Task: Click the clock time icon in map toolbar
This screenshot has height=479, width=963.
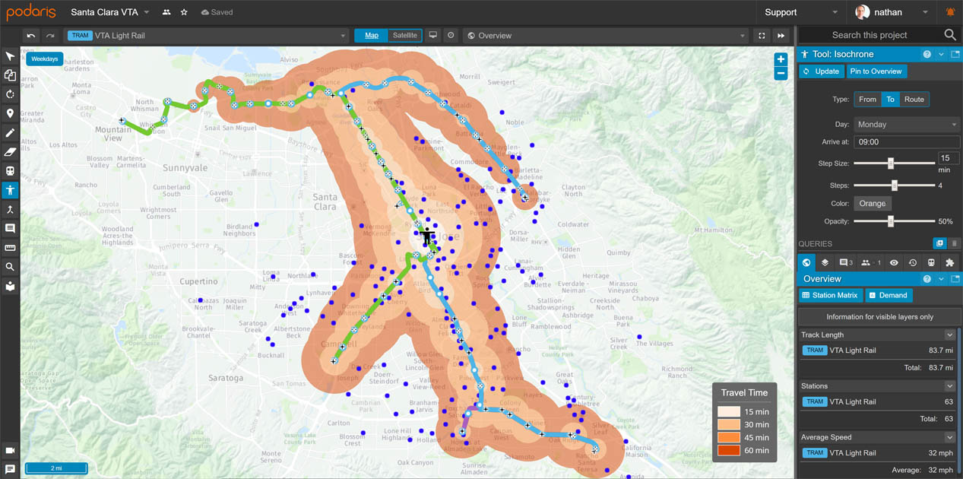Action: [x=451, y=36]
